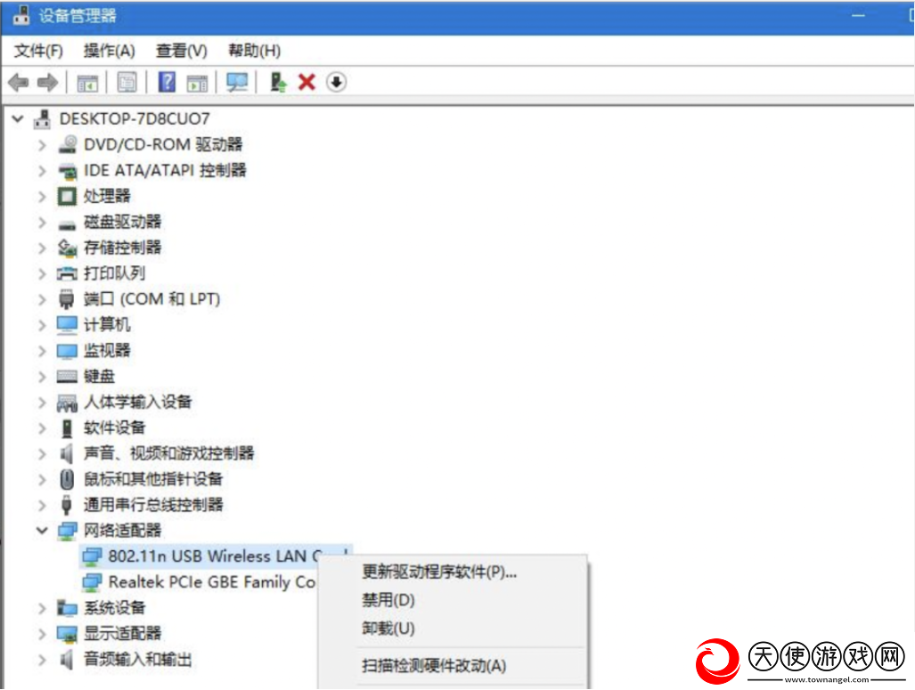
Task: Click the 存储控制器 storage controller icon
Action: [67, 248]
